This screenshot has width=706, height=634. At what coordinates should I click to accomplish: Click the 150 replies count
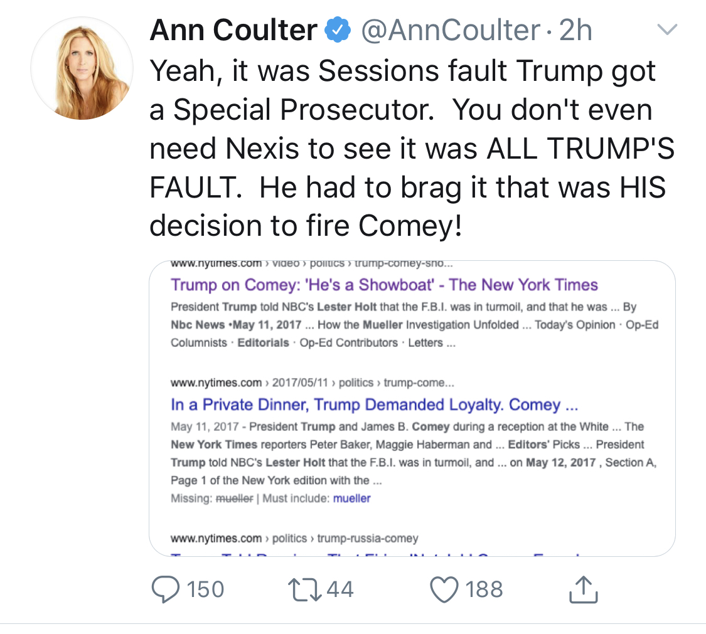[205, 589]
